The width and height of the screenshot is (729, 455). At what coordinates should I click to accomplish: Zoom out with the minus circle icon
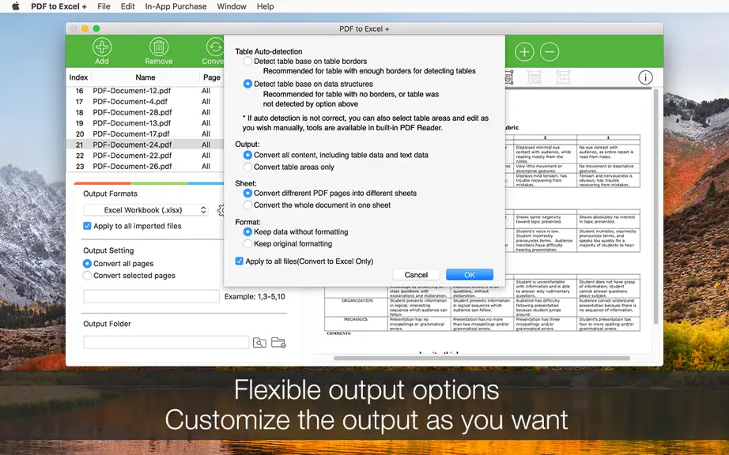tap(550, 51)
